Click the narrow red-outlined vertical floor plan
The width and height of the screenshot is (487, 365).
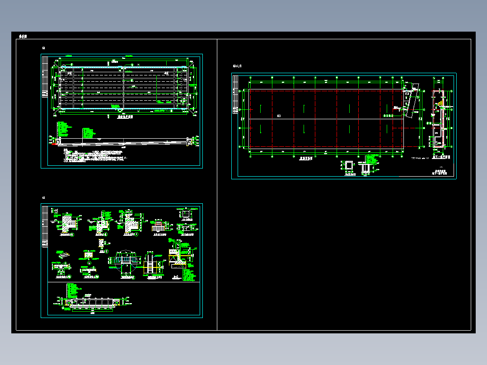tap(439, 119)
